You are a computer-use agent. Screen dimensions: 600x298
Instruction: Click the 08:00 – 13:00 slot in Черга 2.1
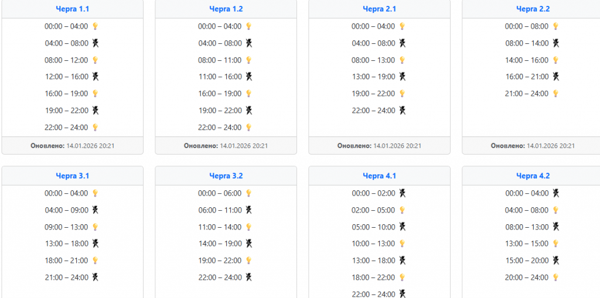[x=373, y=60]
